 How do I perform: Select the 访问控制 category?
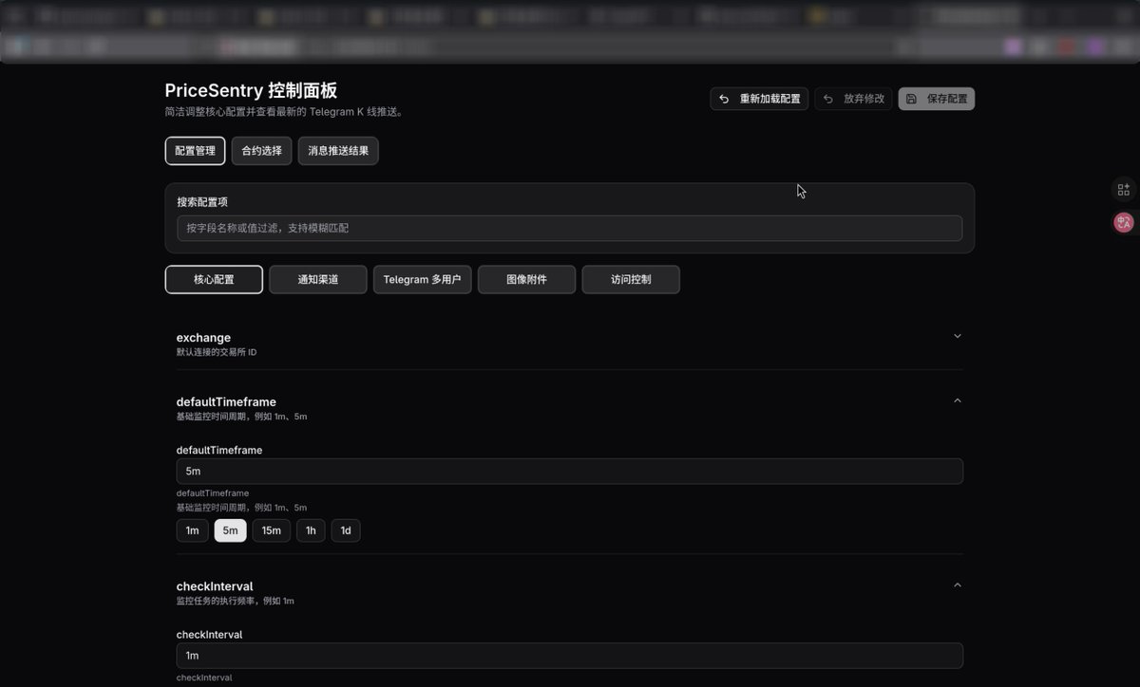(x=631, y=279)
